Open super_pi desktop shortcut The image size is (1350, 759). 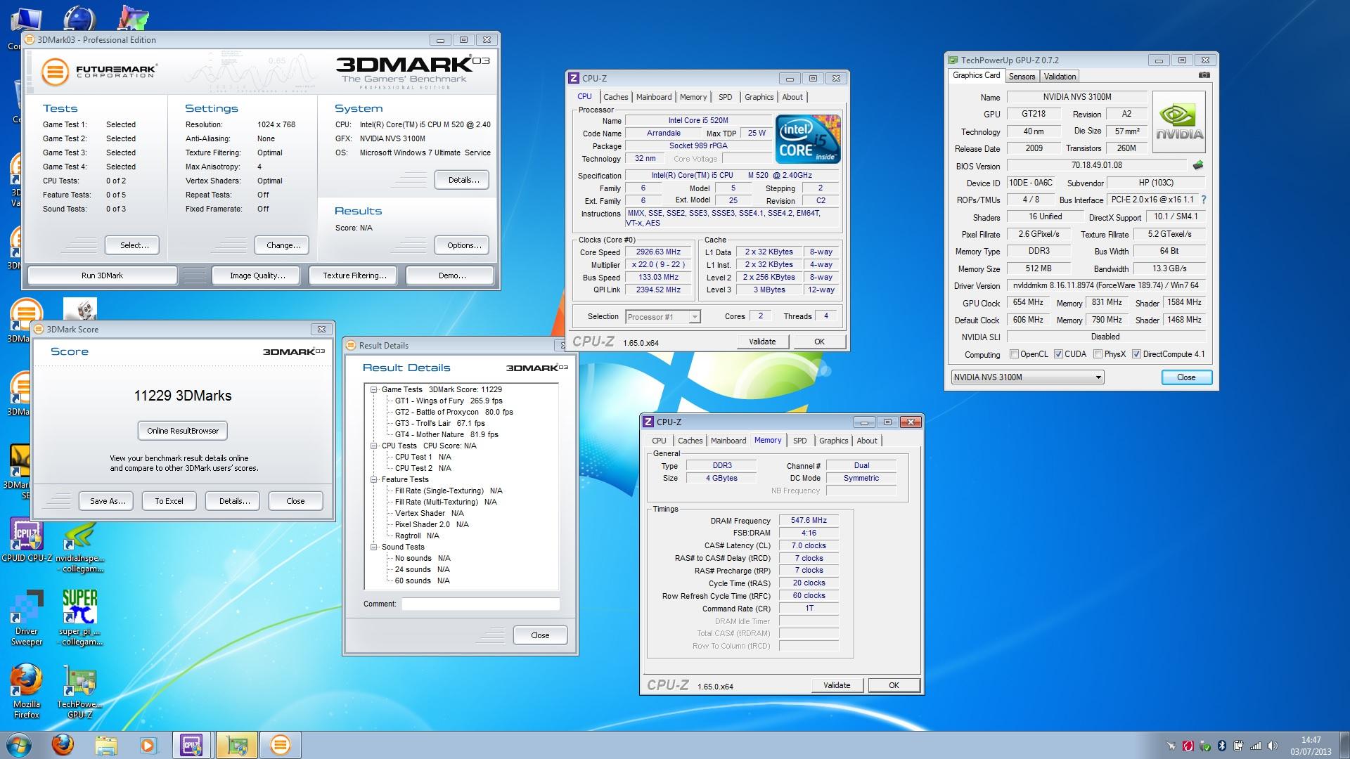pyautogui.click(x=79, y=618)
